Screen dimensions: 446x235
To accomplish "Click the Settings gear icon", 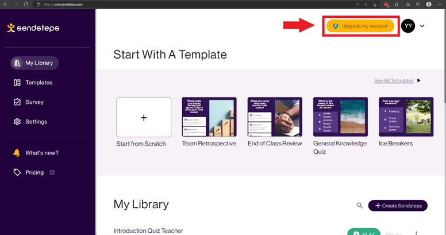I will [x=17, y=121].
